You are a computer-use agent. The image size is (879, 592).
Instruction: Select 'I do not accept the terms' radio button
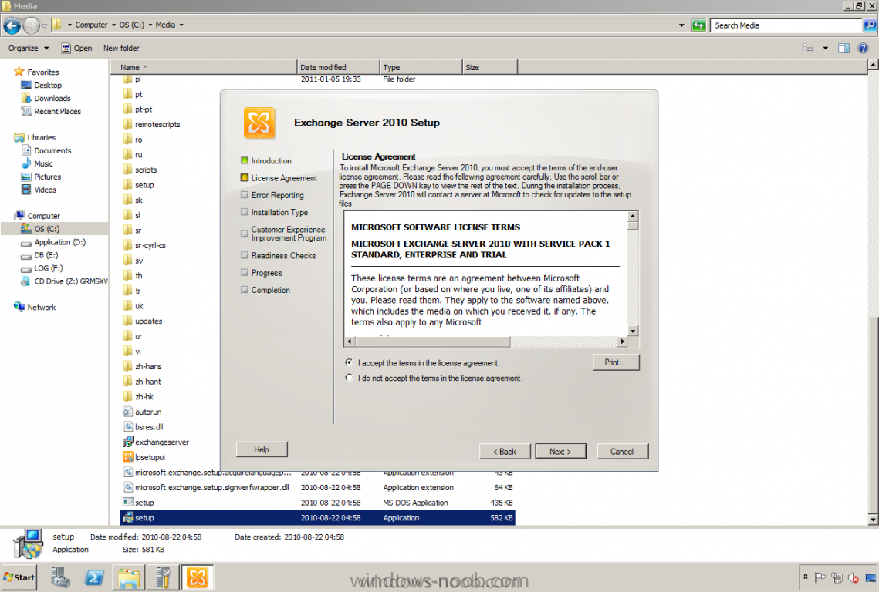point(350,378)
